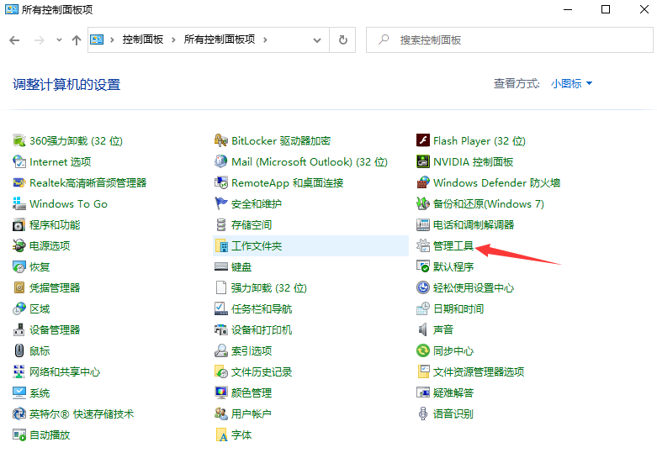Open the 管理工具 gear icon
This screenshot has height=474, width=657.
coord(423,246)
